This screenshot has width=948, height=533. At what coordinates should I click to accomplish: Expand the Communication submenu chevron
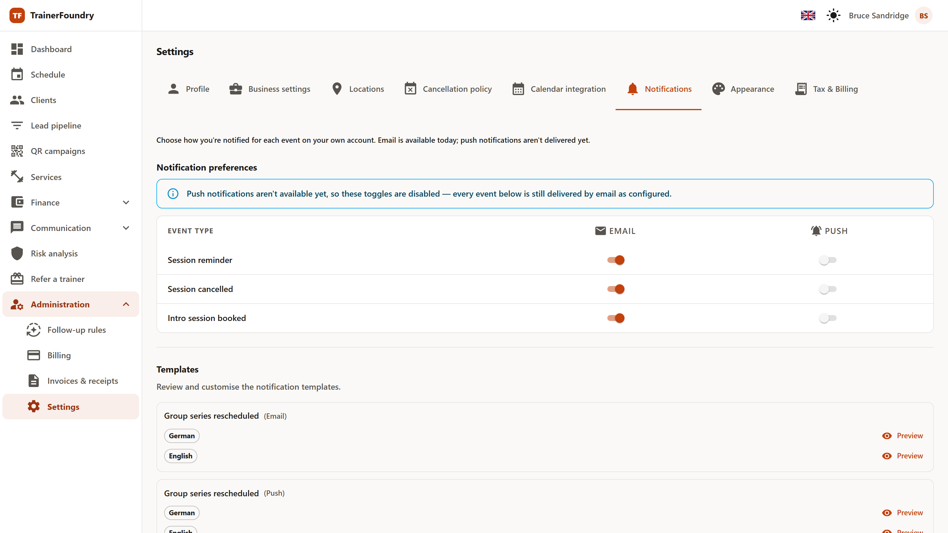tap(126, 228)
